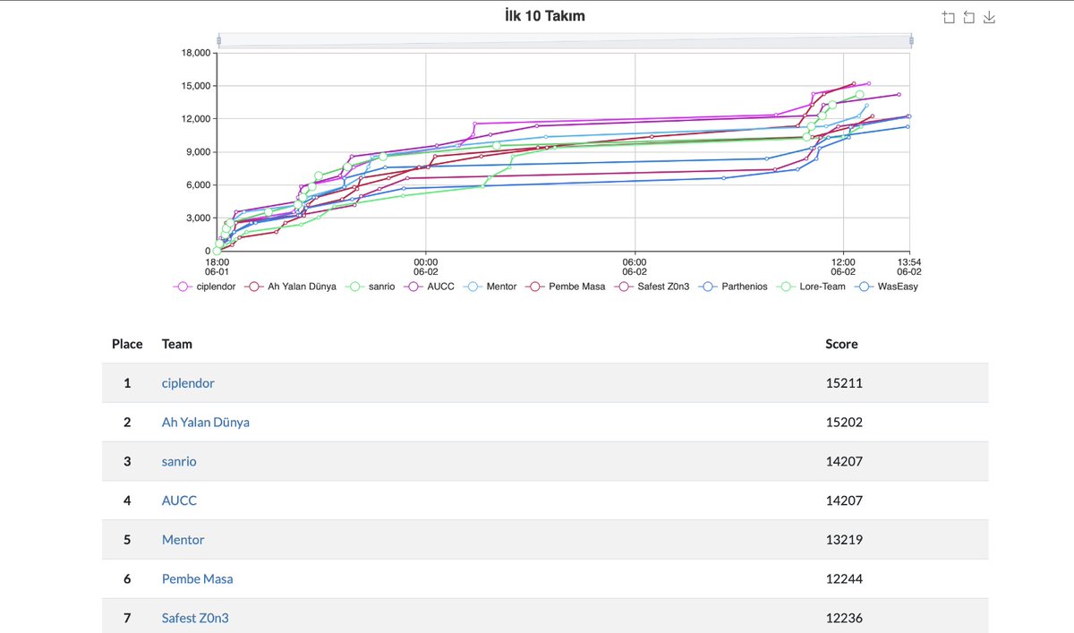Grab the right handle of the zoom slider

[911, 40]
